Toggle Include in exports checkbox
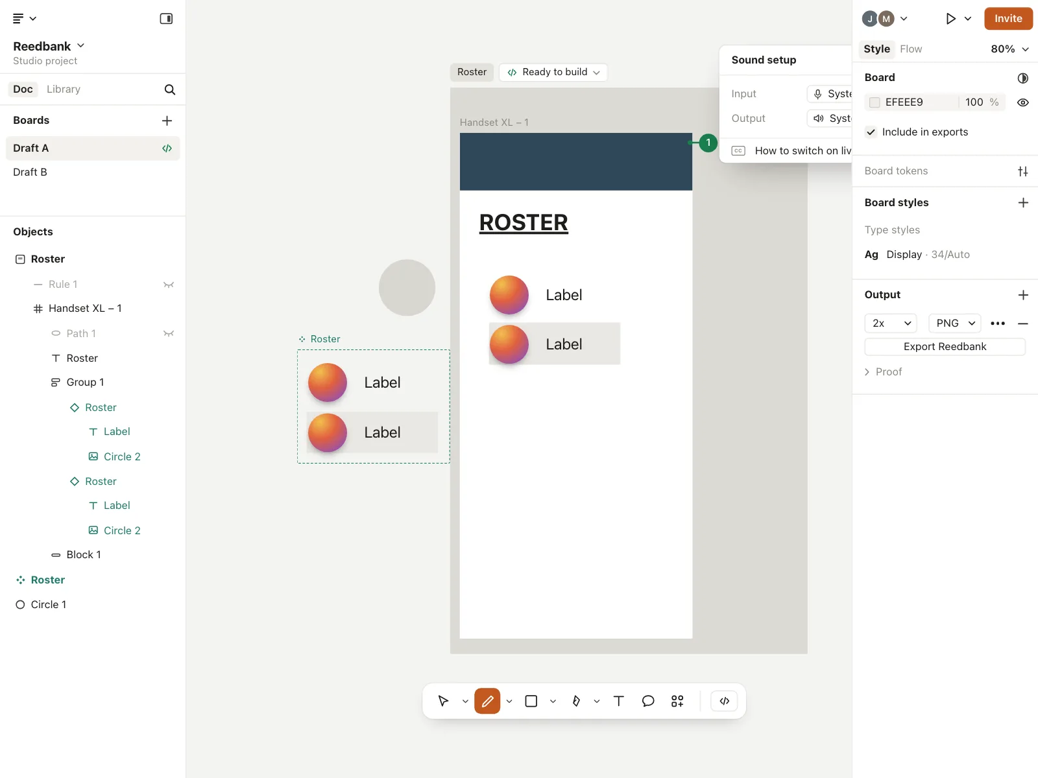The width and height of the screenshot is (1038, 778). (871, 132)
